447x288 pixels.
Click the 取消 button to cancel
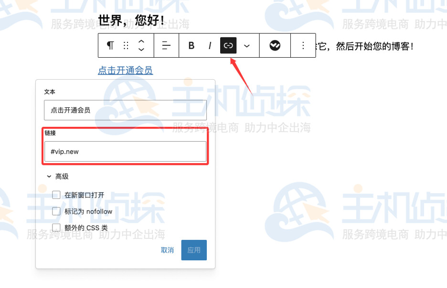click(168, 250)
